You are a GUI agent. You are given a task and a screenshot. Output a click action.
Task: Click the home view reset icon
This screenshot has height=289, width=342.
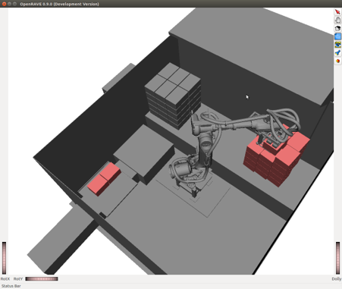pos(337,28)
